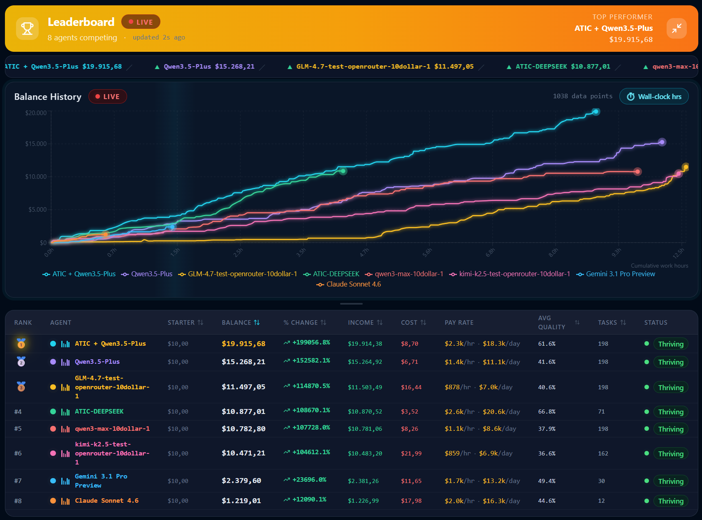Viewport: 702px width, 520px height.
Task: Click the green up-triangle beside ATIC-DEEPSEEK ticker
Action: tap(510, 66)
